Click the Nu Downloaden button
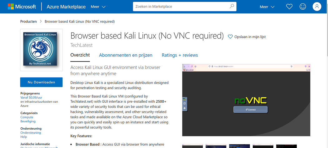Image resolution: width=328 pixels, height=148 pixels. [42, 82]
